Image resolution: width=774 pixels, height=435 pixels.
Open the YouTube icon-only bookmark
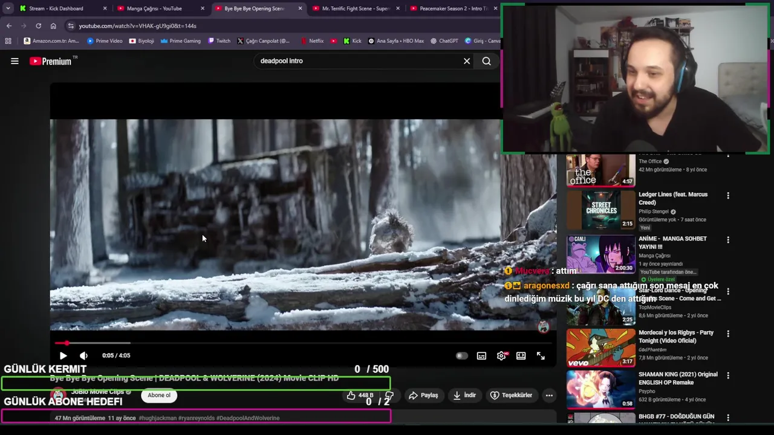point(334,41)
